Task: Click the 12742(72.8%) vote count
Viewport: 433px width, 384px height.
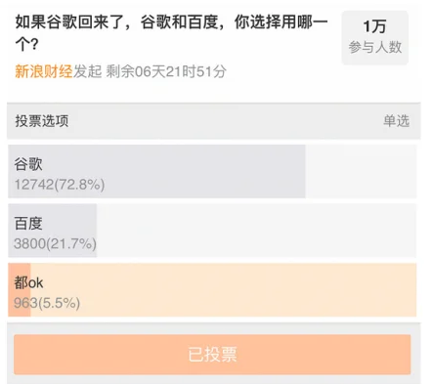Action: tap(60, 185)
